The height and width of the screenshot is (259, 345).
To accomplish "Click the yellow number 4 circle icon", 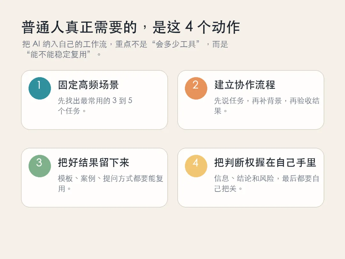I will [x=196, y=166].
